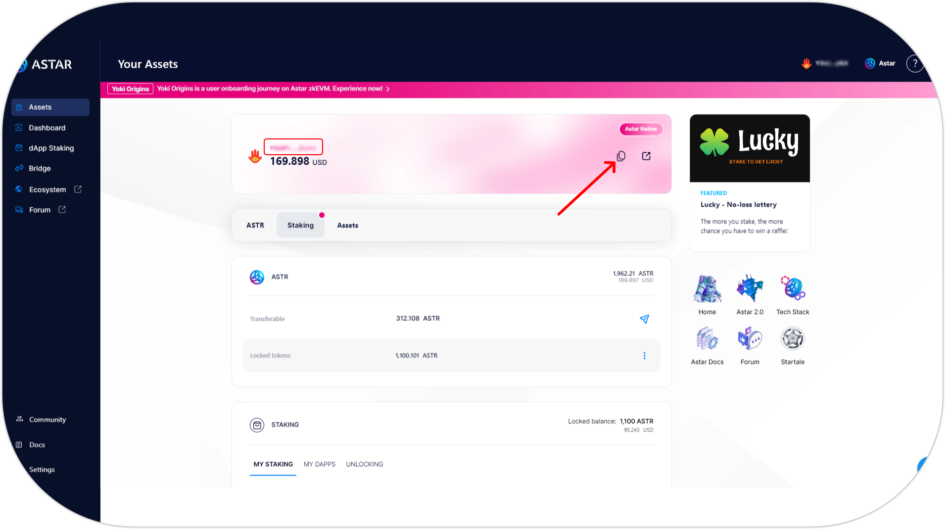The height and width of the screenshot is (529, 945).
Task: Expand the Yoki Origins banner arrow
Action: [388, 89]
